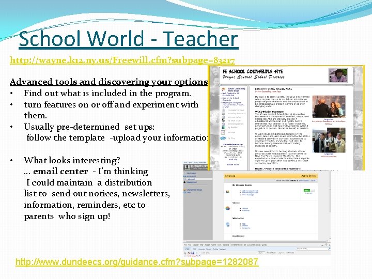The height and width of the screenshot is (279, 372).
Task: Switch to the HTML tab in developer tools
Action: pyautogui.click(x=188, y=249)
